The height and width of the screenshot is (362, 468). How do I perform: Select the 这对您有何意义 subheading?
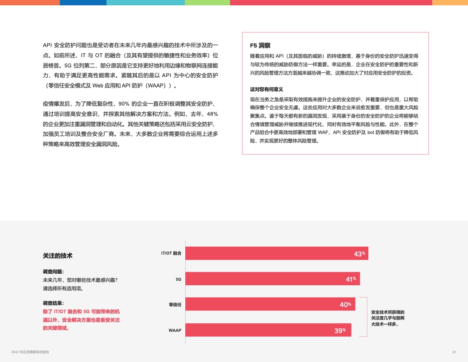point(266,89)
